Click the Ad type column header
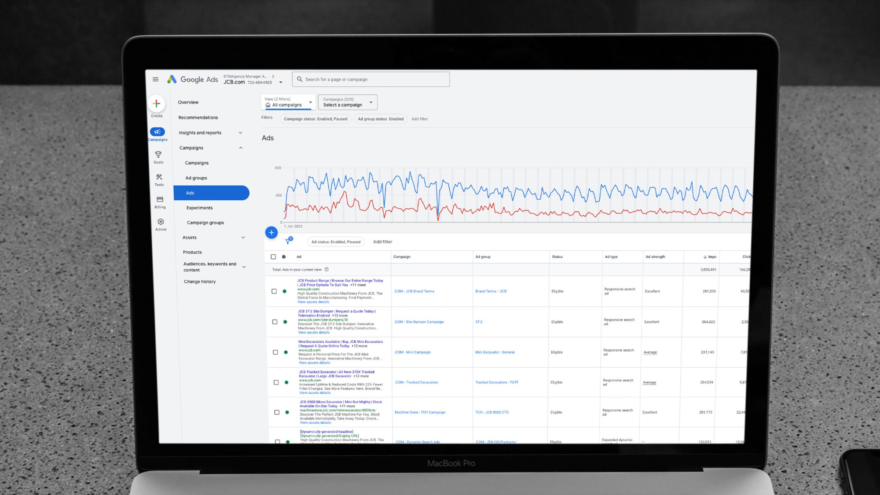Viewport: 880px width, 495px height. (x=611, y=257)
